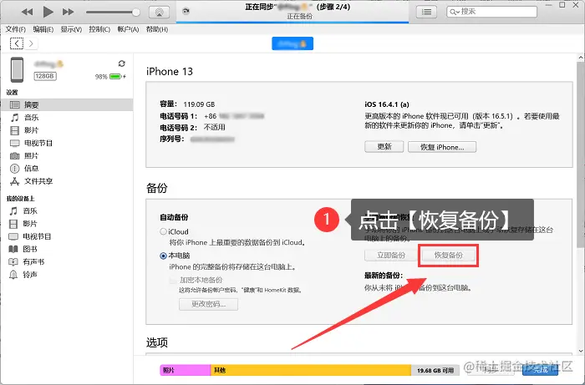The height and width of the screenshot is (385, 585).
Task: Open the 帐户(A) menu
Action: [128, 29]
